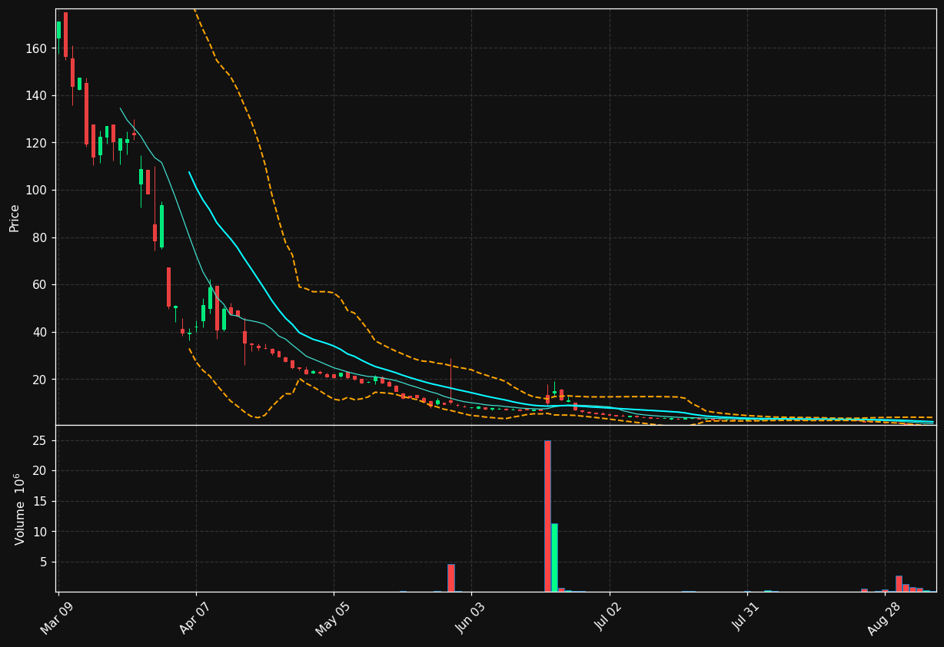The image size is (944, 647).
Task: Click the 'Jun 03' date label
Action: tap(470, 617)
